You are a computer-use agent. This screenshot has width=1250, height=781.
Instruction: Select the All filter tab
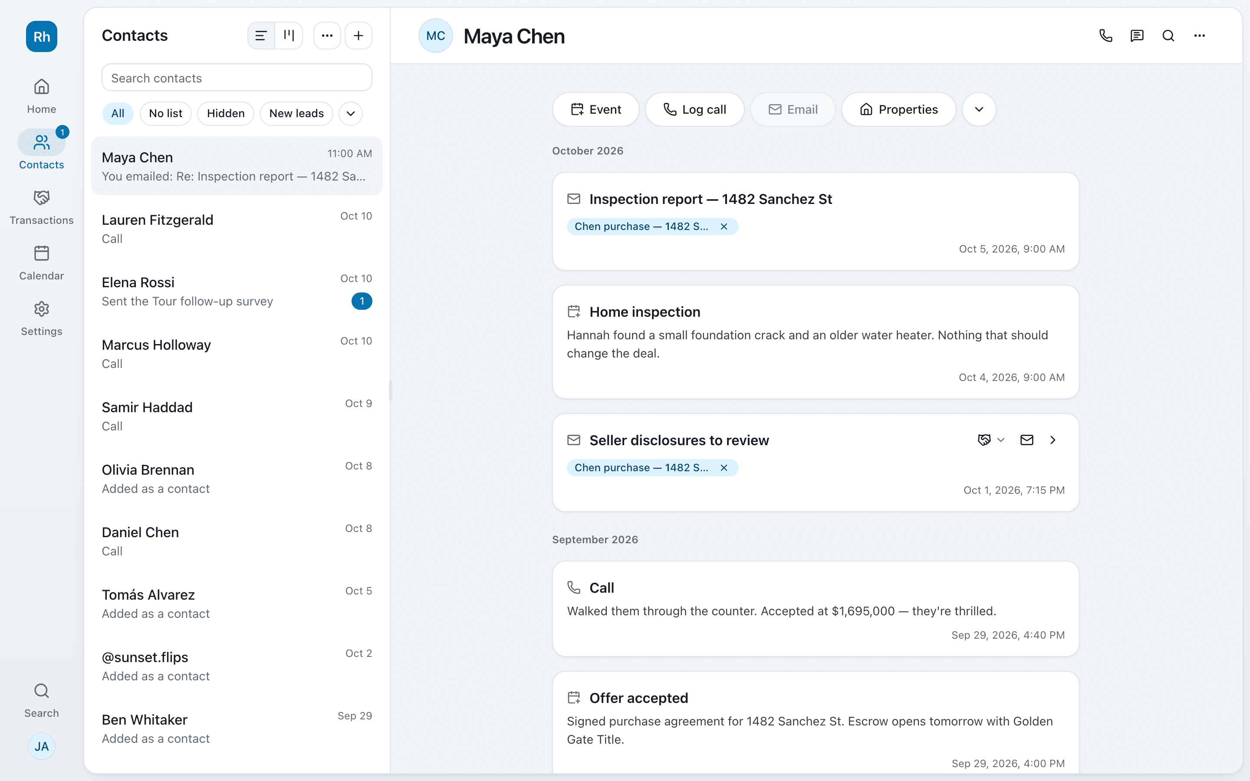[x=118, y=113]
